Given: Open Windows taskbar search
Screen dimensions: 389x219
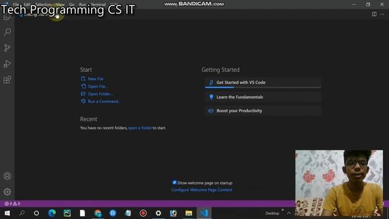Looking at the screenshot, I should [x=22, y=213].
